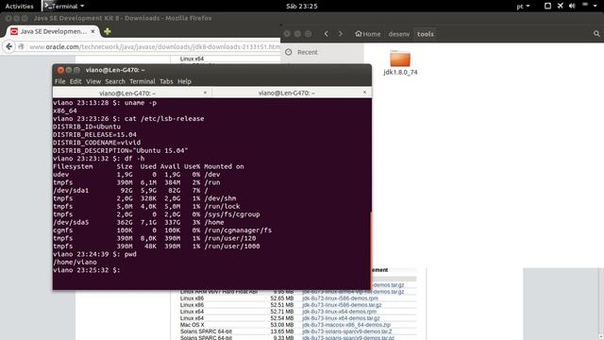Click the volume speaker icon in top bar

tap(572, 6)
